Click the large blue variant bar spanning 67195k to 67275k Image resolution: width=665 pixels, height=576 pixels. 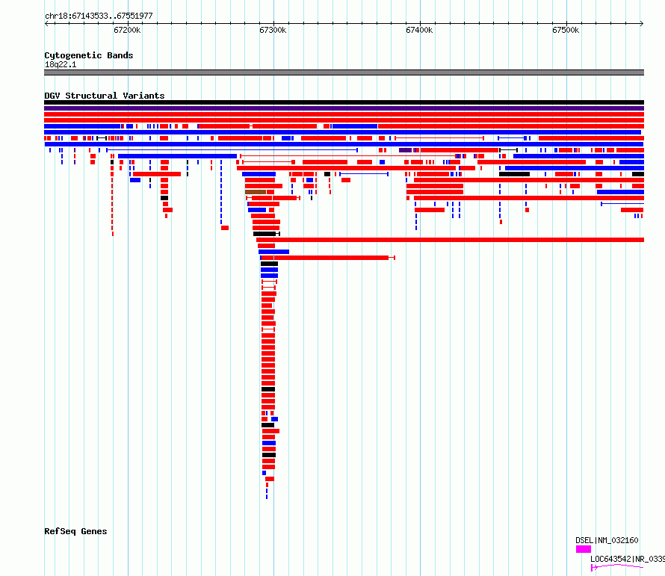pyautogui.click(x=177, y=156)
